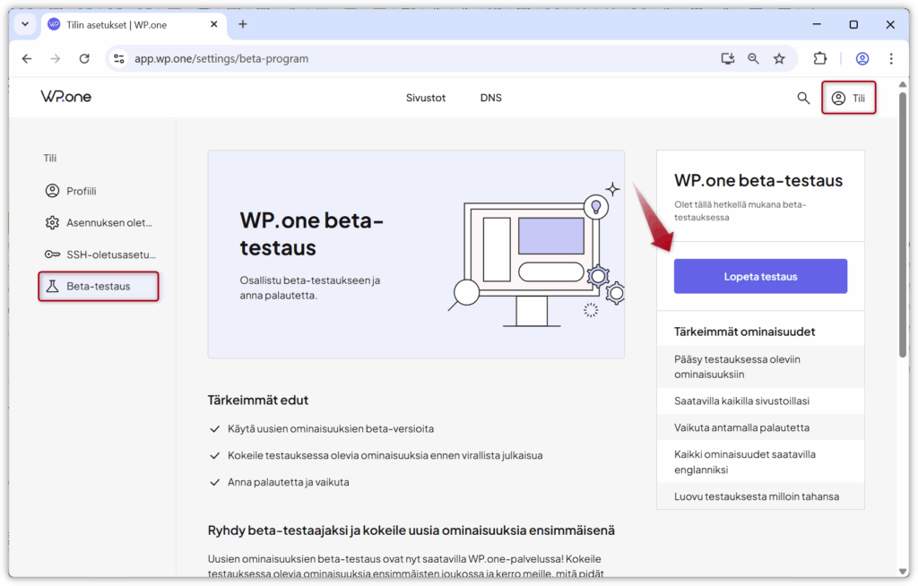918x586 pixels.
Task: Open SSH-oletusasetukset in the sidebar
Action: 99,254
